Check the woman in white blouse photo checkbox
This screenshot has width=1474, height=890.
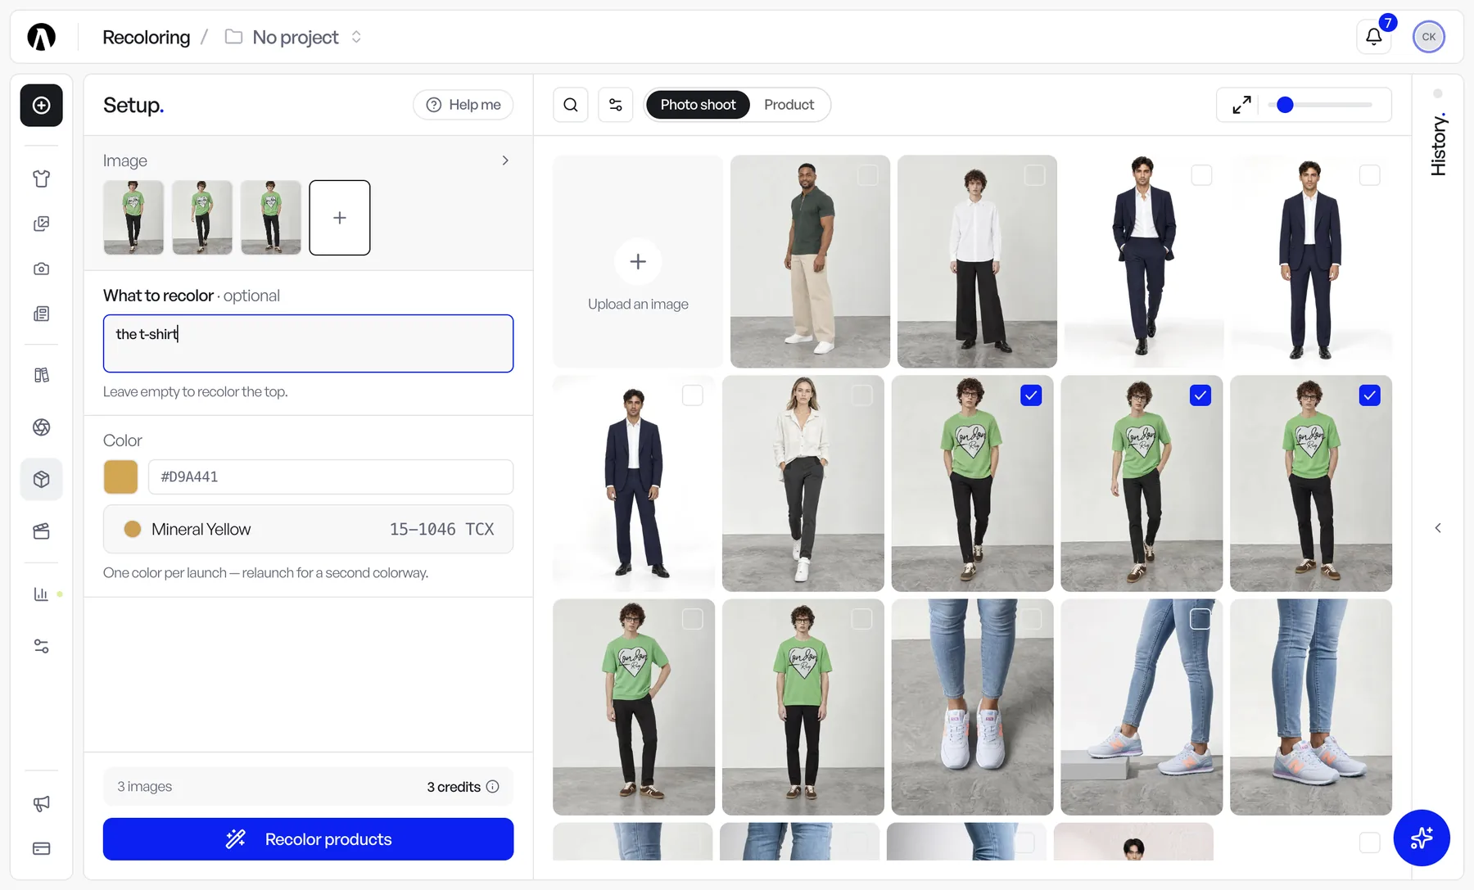[861, 395]
